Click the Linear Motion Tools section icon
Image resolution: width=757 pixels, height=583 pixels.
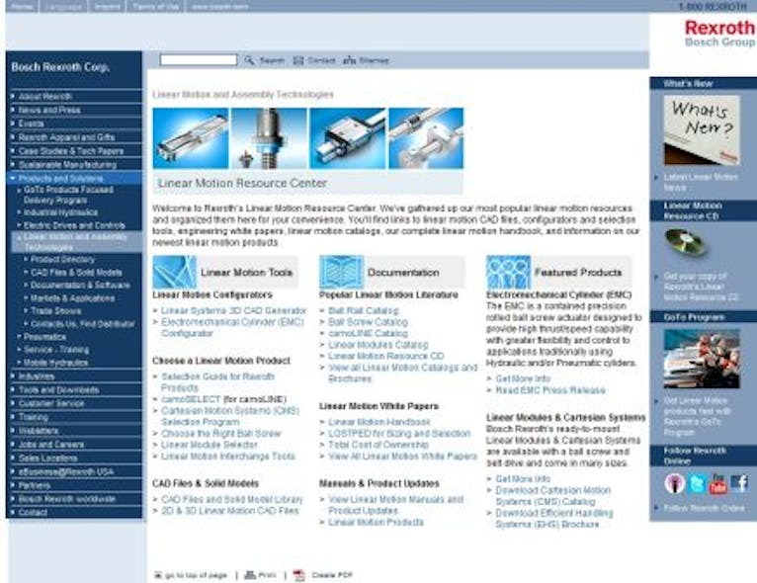(174, 272)
